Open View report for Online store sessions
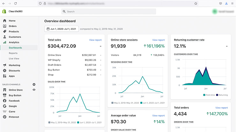Screen dimensions: 236x132 tap(159, 40)
